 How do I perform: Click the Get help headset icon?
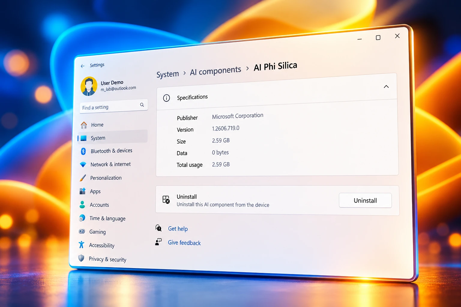coord(158,228)
